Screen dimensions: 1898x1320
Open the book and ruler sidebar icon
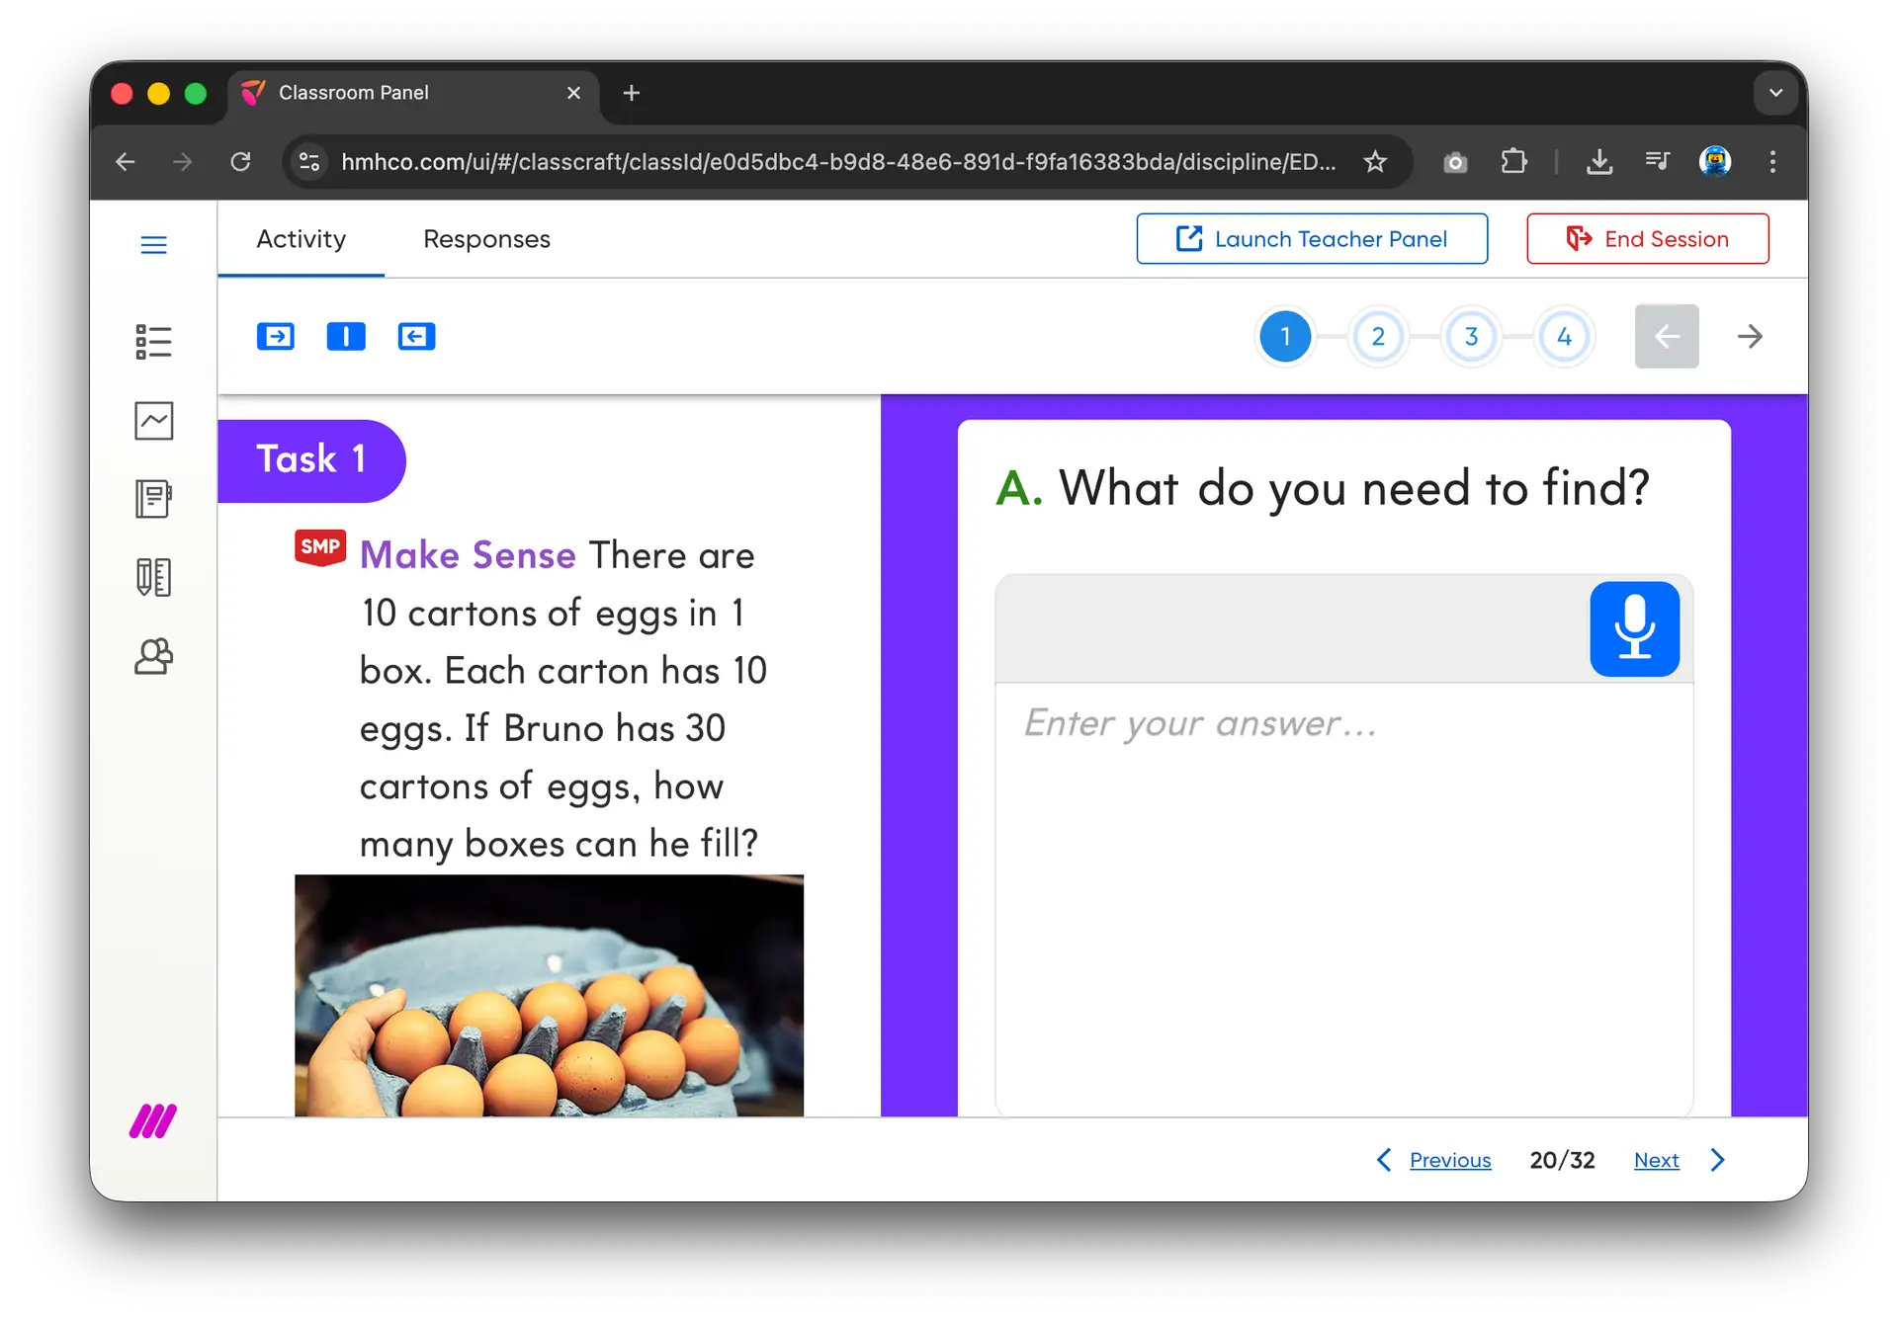(x=153, y=577)
